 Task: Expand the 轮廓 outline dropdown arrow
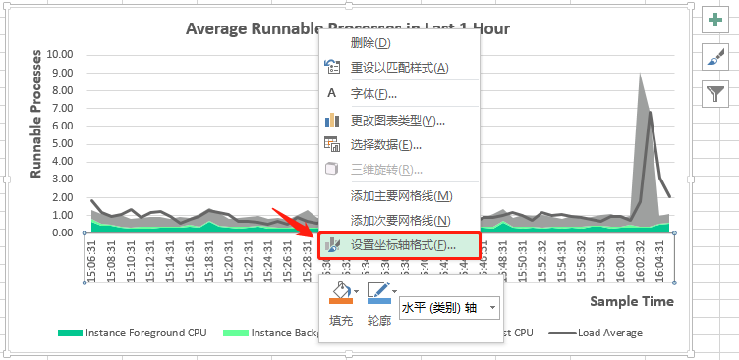395,291
